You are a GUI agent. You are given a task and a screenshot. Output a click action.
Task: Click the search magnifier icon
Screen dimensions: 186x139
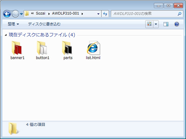click(x=180, y=14)
